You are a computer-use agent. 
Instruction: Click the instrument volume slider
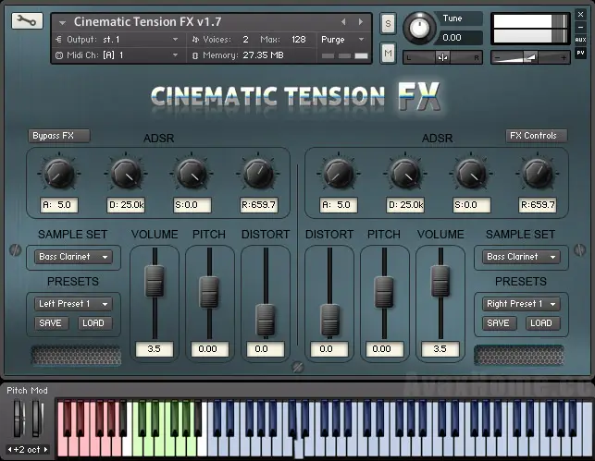coord(530,57)
